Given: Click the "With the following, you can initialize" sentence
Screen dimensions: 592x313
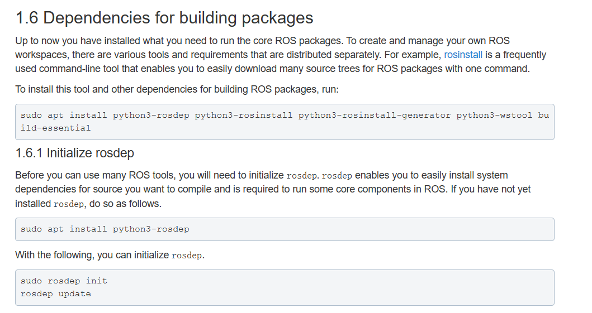Looking at the screenshot, I should [x=92, y=255].
